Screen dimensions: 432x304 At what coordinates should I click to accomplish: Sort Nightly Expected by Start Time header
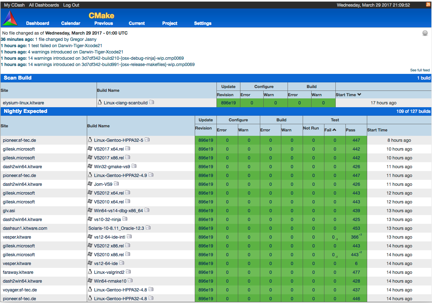click(377, 130)
